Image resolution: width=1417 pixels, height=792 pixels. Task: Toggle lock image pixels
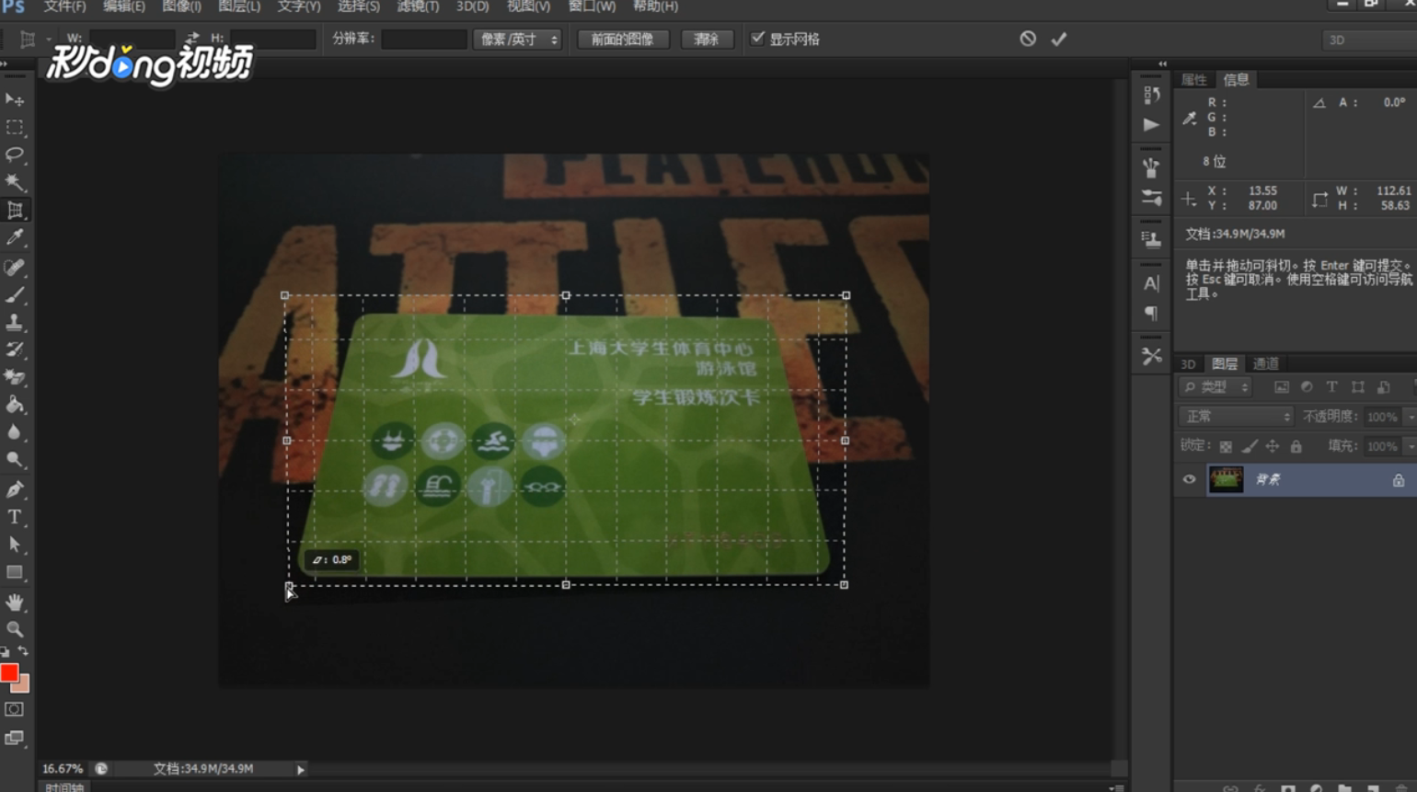click(x=1250, y=446)
